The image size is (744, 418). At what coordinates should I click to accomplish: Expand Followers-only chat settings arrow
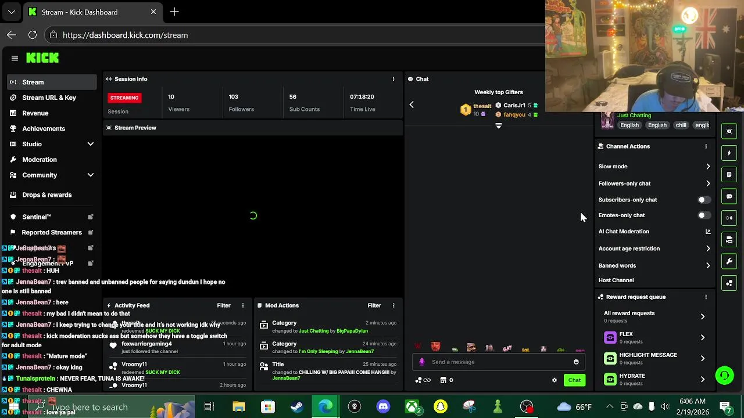click(708, 183)
